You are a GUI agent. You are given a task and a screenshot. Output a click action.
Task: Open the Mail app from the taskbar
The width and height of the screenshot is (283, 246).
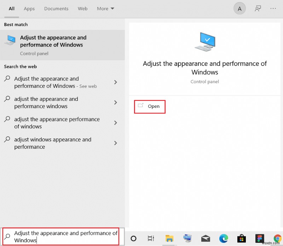(x=206, y=238)
